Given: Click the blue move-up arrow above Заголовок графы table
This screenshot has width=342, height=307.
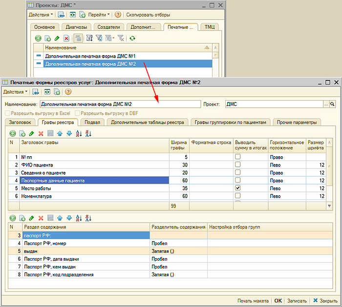Looking at the screenshot, I should coord(60,133).
